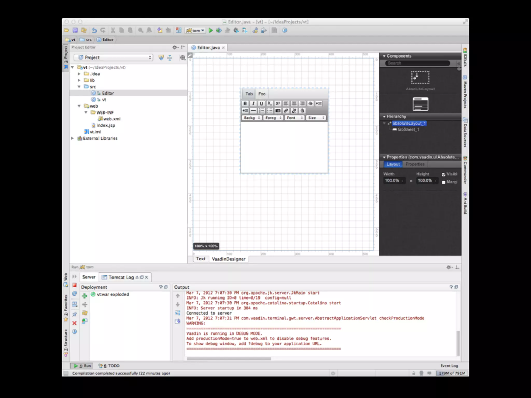Click Bold in the rich text editor

tap(245, 103)
